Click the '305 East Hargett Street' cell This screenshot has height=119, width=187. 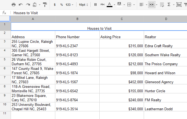33,53
